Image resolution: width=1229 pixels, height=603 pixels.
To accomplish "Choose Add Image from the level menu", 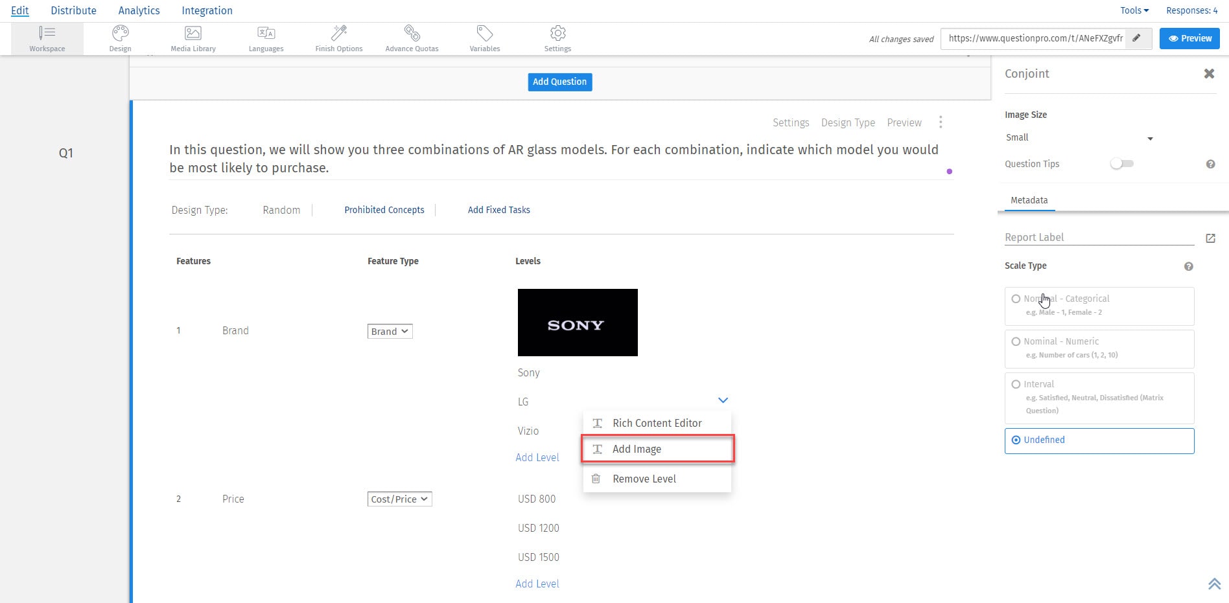I will 658,449.
